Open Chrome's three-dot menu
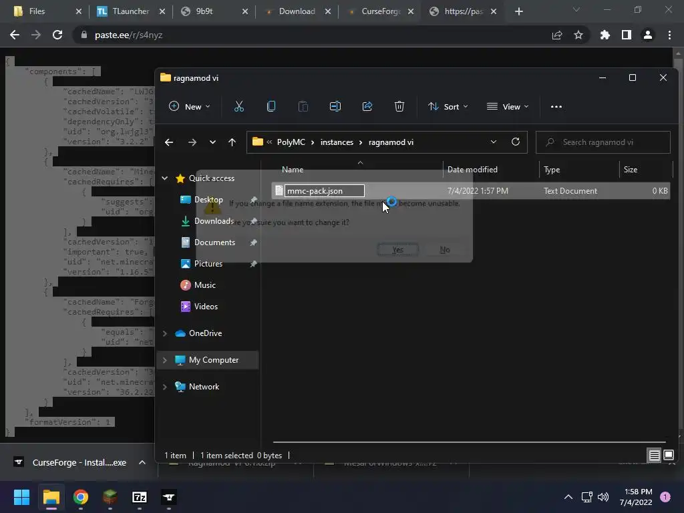Viewport: 684px width, 513px height. click(x=669, y=35)
